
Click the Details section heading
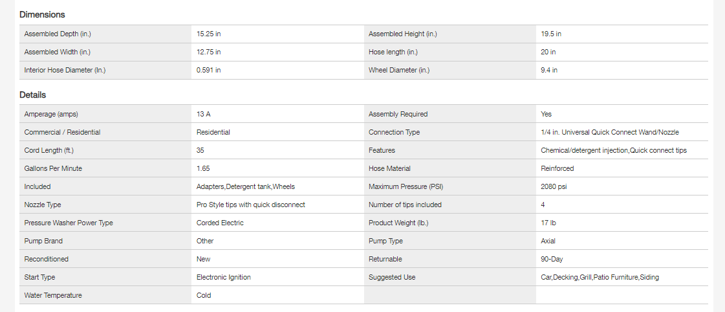(x=32, y=95)
